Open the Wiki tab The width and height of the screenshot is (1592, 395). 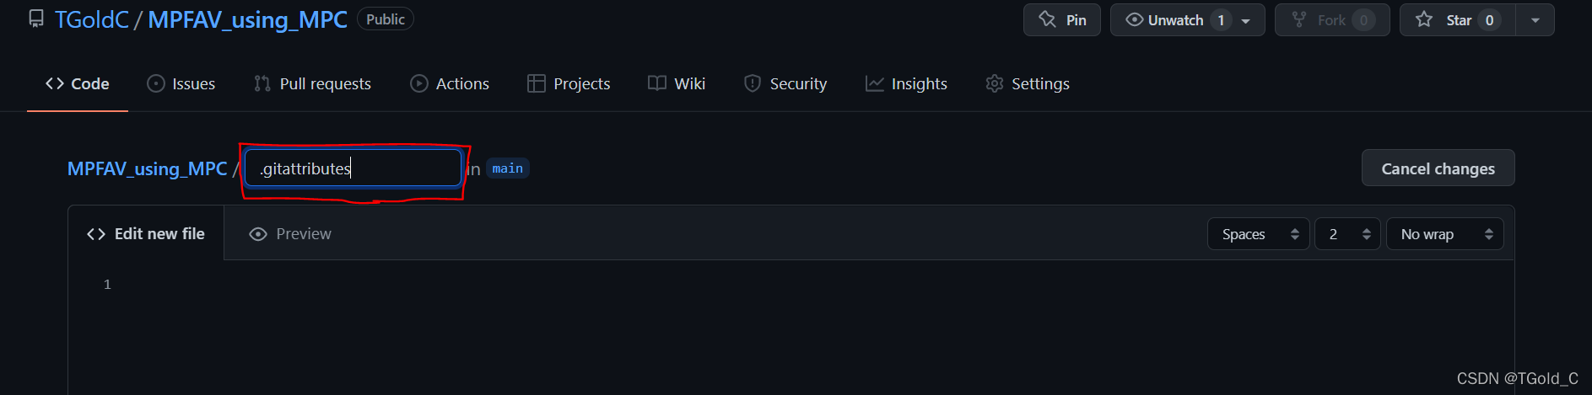click(x=677, y=83)
